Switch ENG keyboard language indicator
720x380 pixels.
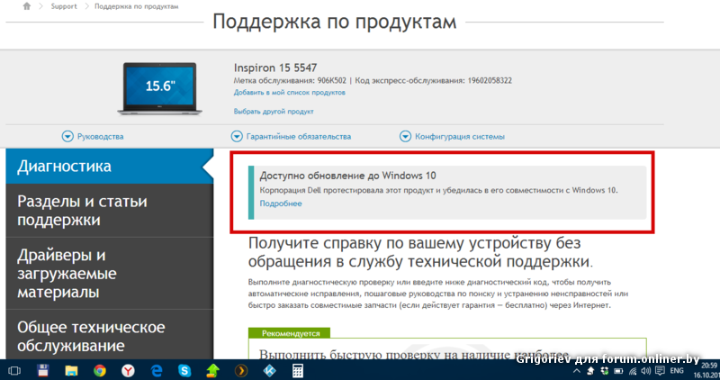click(677, 371)
